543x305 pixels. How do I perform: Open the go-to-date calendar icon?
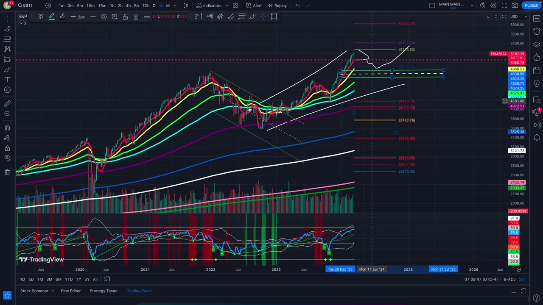(x=107, y=279)
